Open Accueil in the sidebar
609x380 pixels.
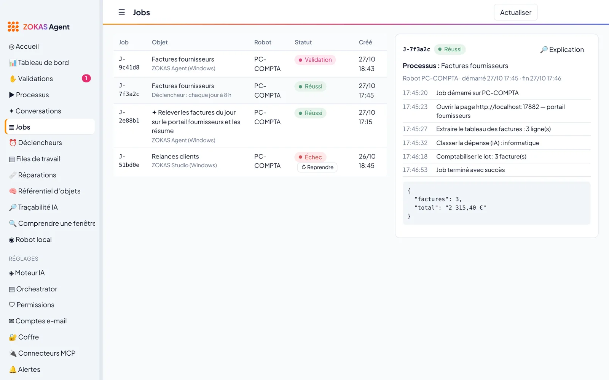(50, 46)
